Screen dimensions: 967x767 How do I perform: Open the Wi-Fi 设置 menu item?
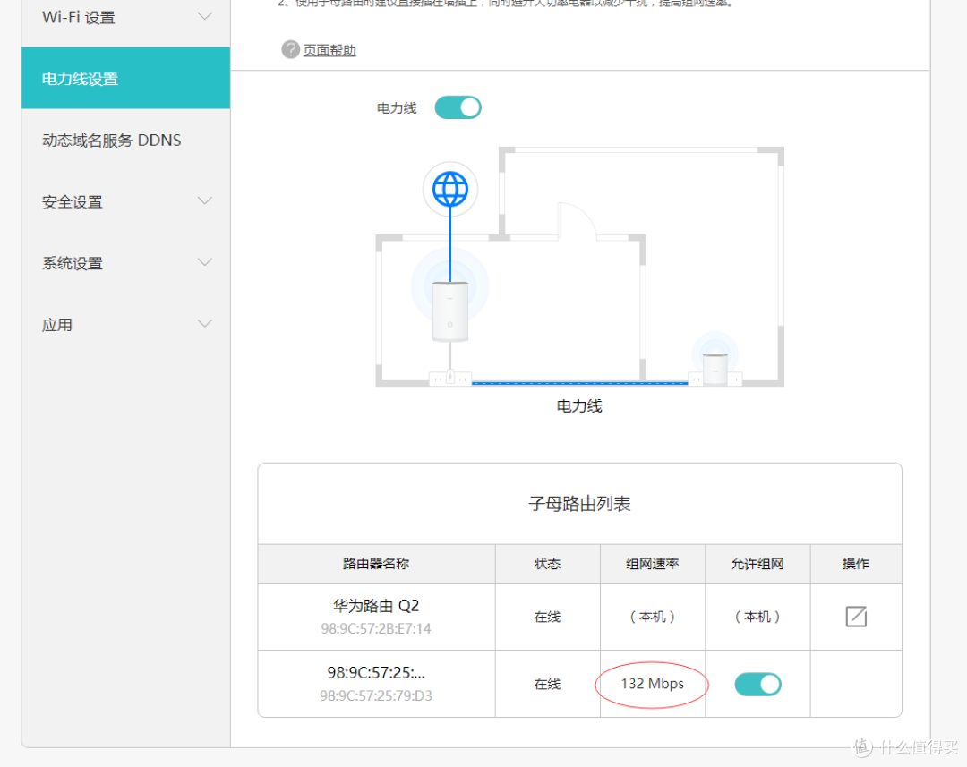126,17
